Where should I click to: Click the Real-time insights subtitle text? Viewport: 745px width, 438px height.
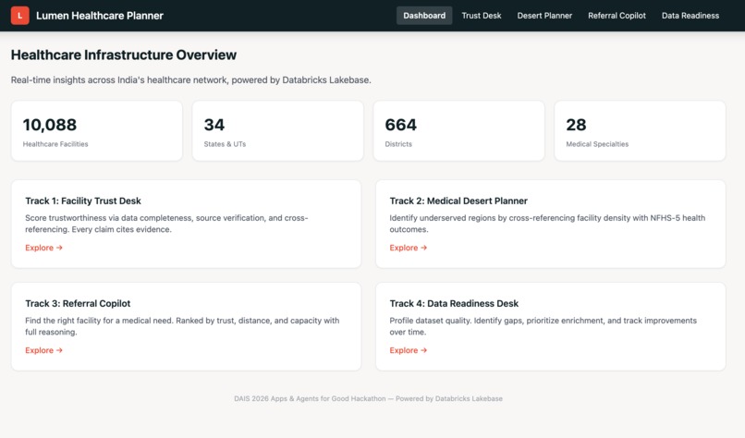191,79
